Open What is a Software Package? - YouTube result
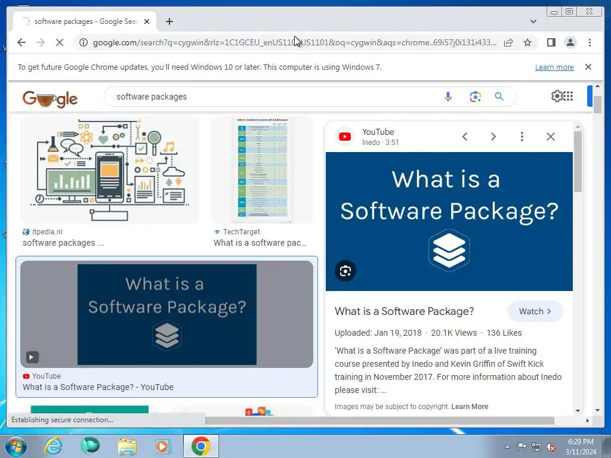This screenshot has width=611, height=458. [x=98, y=387]
